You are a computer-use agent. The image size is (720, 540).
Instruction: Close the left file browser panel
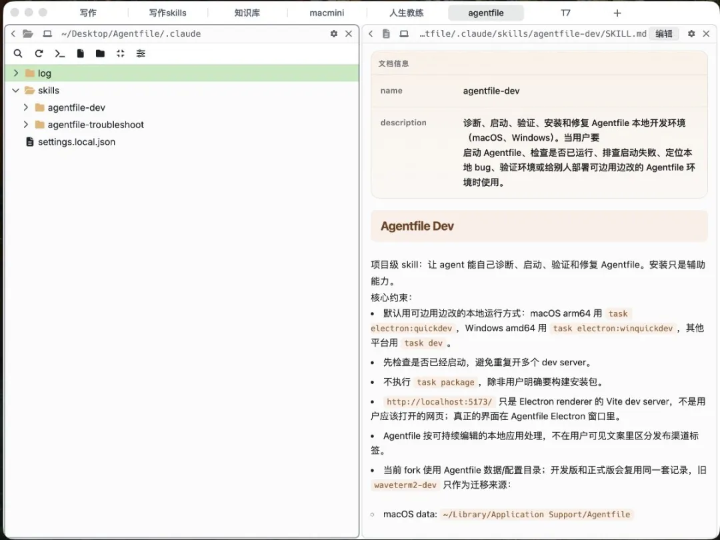coord(349,33)
